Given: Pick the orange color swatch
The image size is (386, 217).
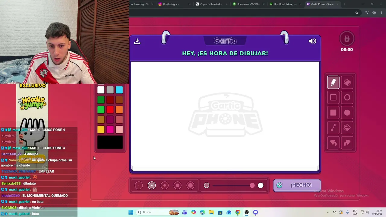Looking at the screenshot, I should [119, 110].
